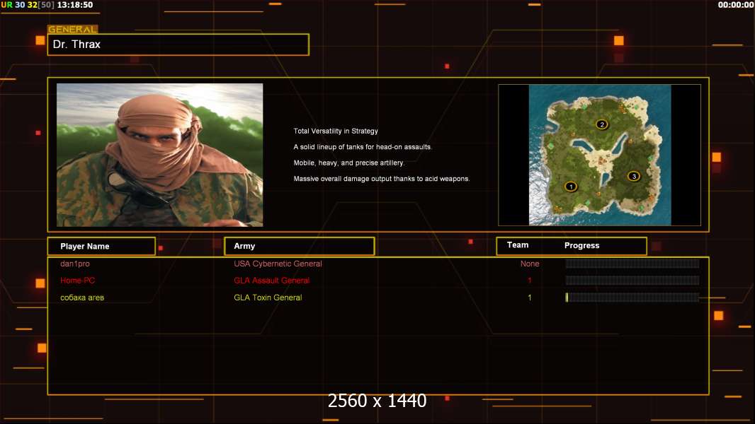Click the Progress column header

(x=581, y=245)
